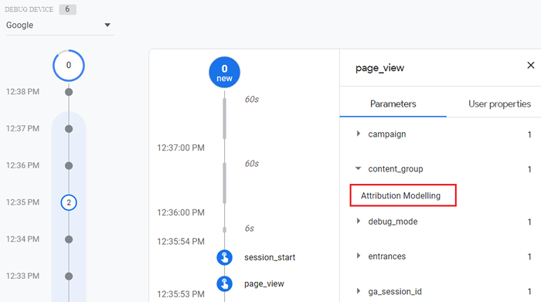This screenshot has width=541, height=302.
Task: Click the 6s gap label
Action: coord(250,229)
